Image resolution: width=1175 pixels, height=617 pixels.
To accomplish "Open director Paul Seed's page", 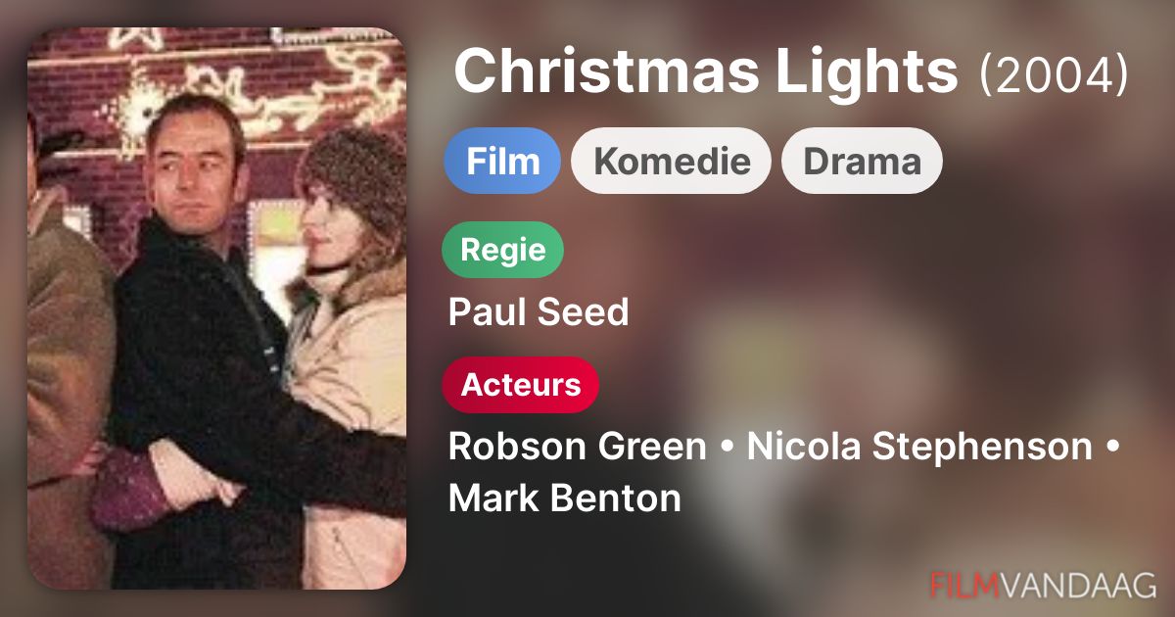I will (x=539, y=312).
